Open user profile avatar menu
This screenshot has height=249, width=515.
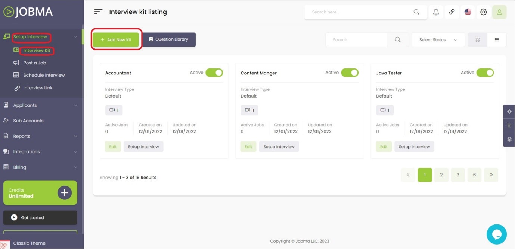coord(499,12)
